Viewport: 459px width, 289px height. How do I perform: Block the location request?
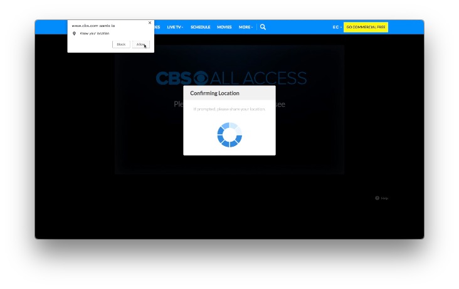121,45
